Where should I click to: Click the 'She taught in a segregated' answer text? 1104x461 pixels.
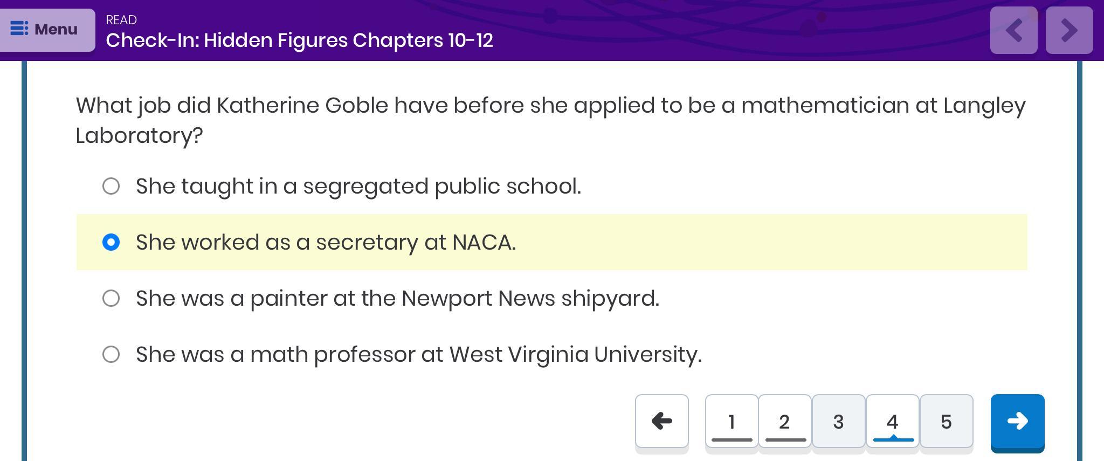358,186
